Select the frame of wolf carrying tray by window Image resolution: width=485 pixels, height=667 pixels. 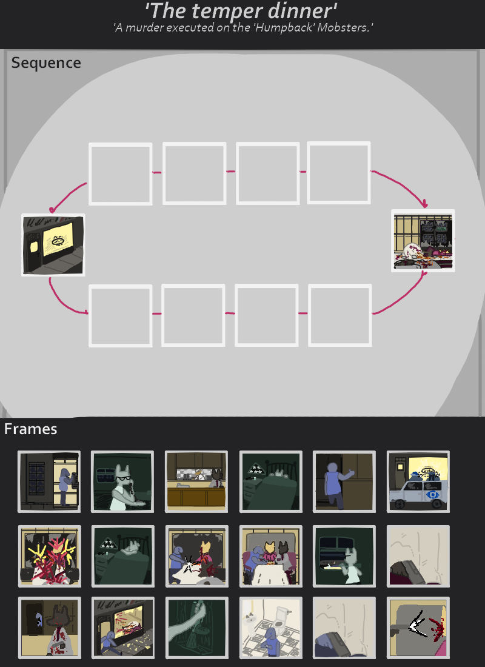coord(344,556)
